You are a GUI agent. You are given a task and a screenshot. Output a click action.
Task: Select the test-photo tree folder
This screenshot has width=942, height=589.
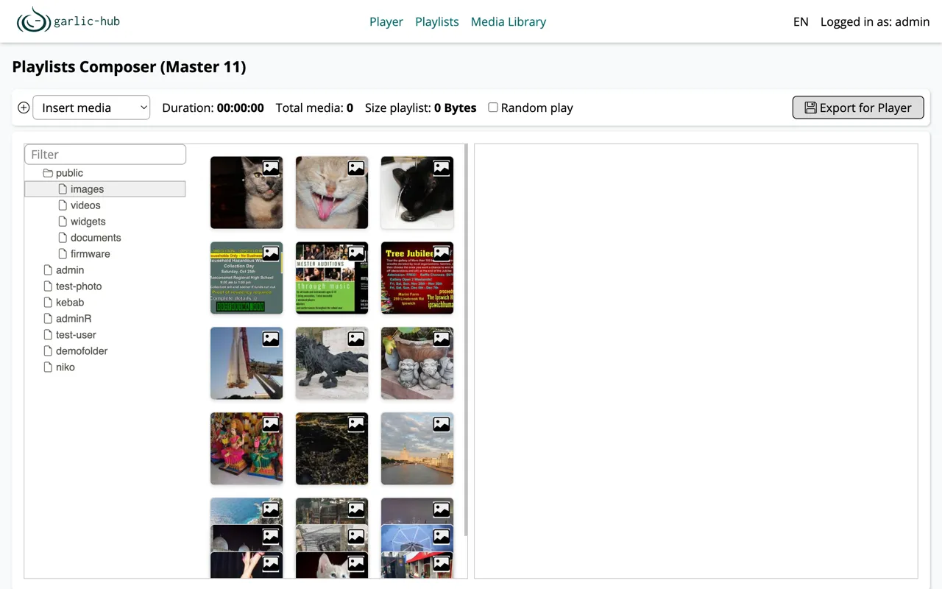(x=79, y=286)
